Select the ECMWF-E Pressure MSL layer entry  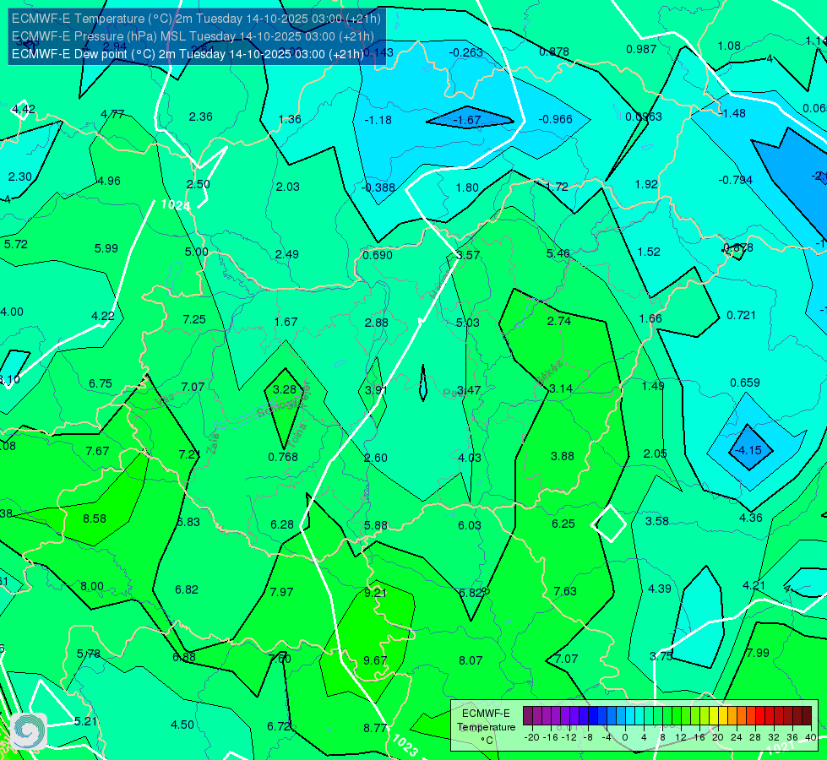pos(193,36)
